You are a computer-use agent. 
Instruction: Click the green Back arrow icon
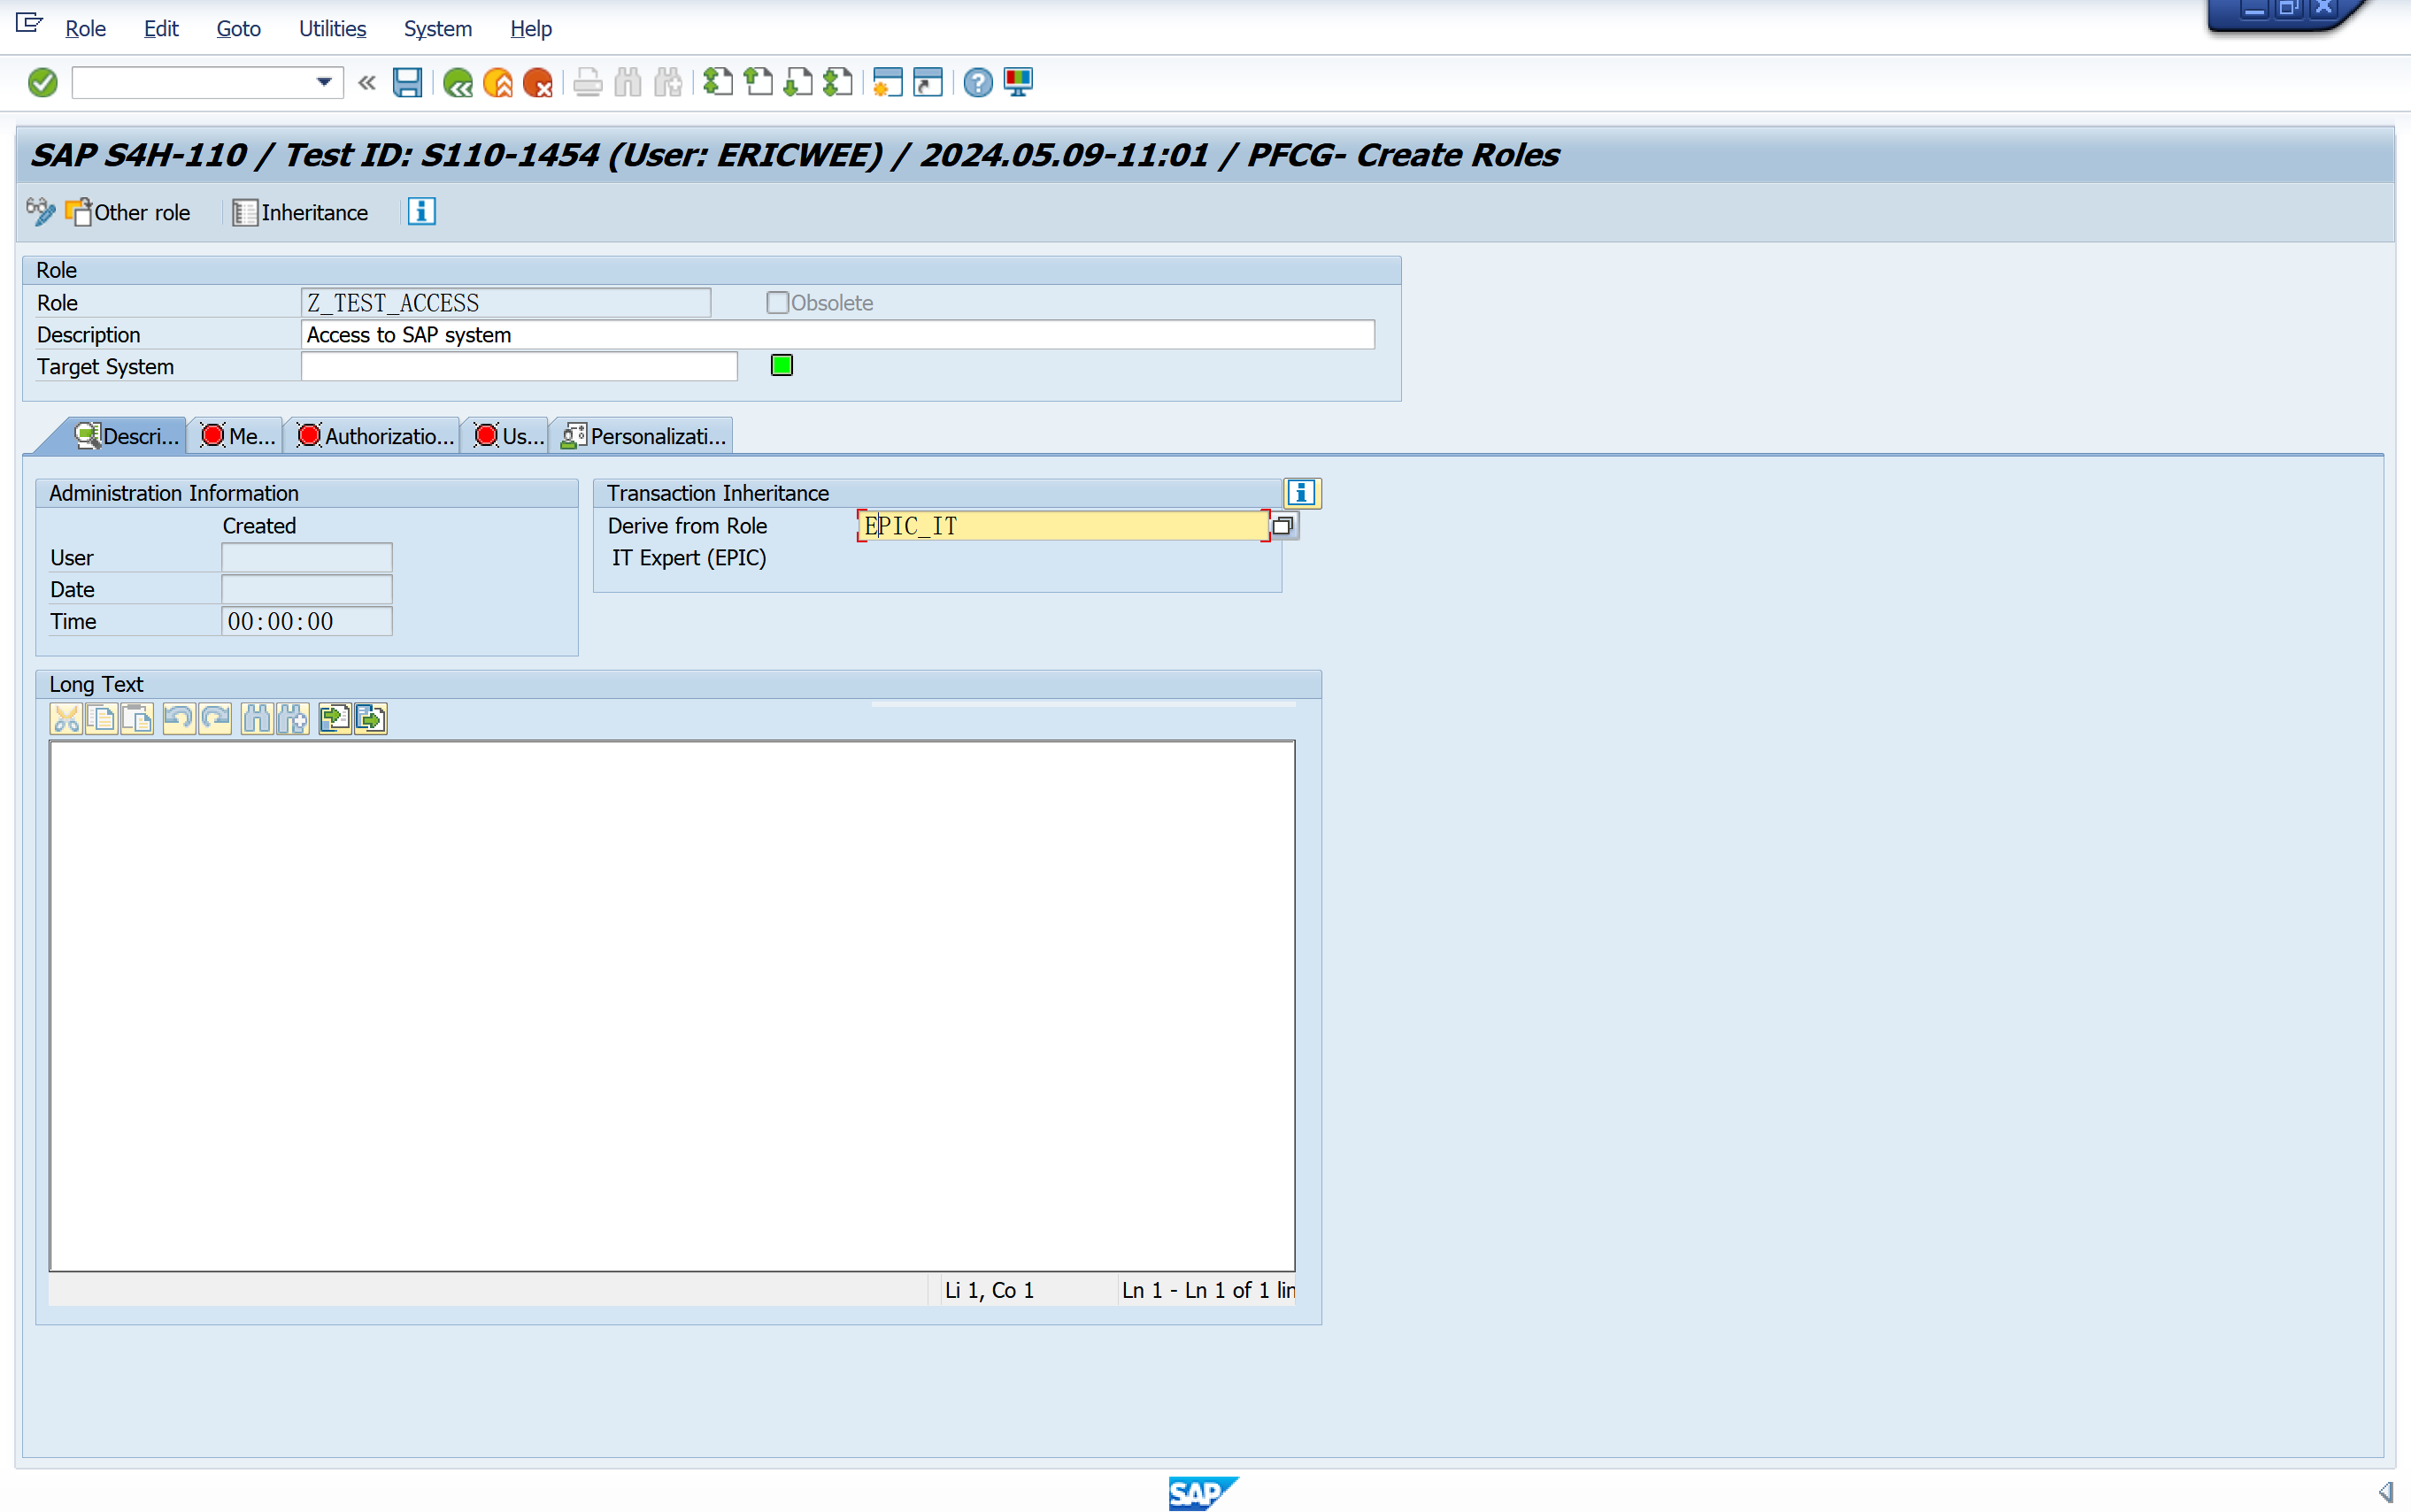click(458, 82)
